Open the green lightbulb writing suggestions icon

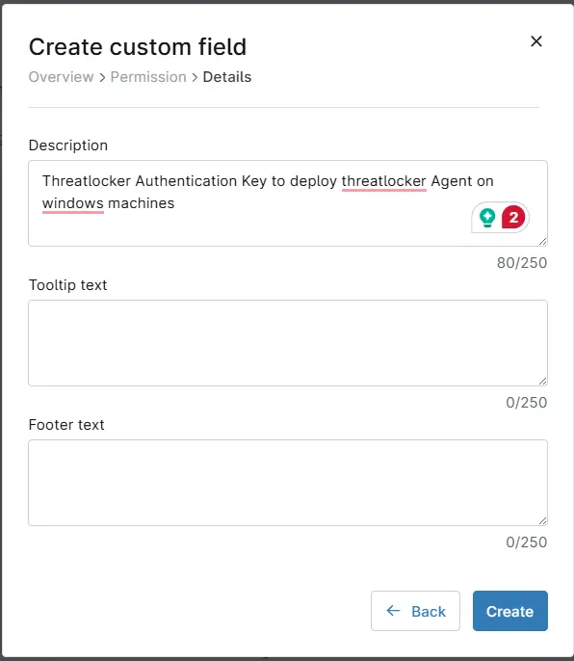487,218
